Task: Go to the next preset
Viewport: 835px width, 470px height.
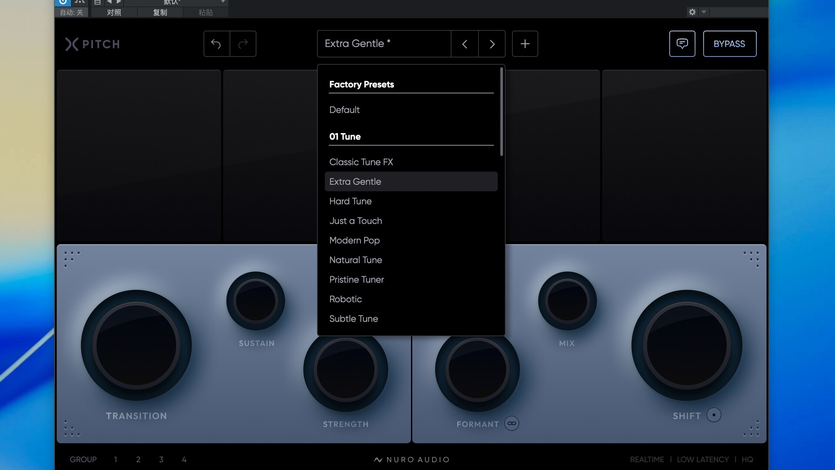Action: (492, 44)
